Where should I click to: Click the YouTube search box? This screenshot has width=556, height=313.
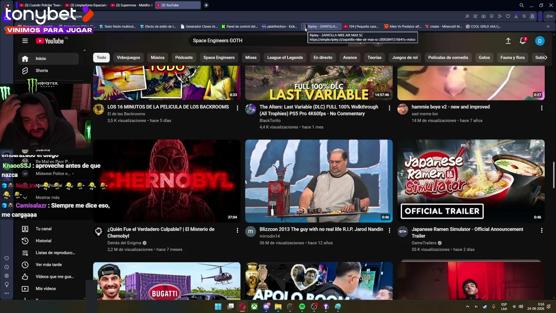coord(269,41)
